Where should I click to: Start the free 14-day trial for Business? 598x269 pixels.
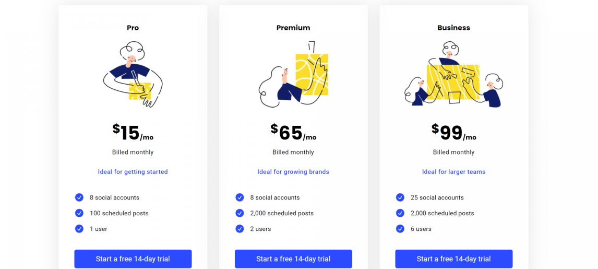point(454,259)
